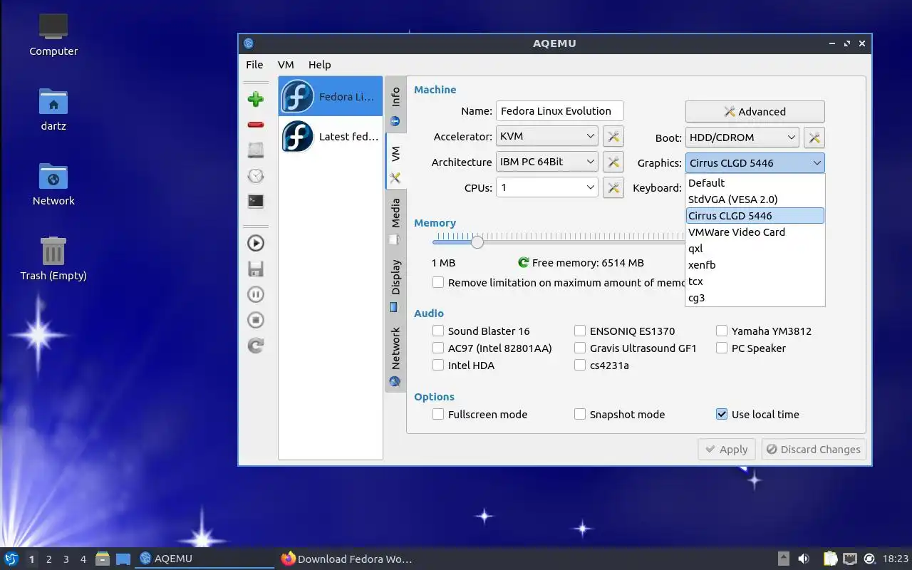Click the volume speaker tray icon
912x570 pixels.
804,559
